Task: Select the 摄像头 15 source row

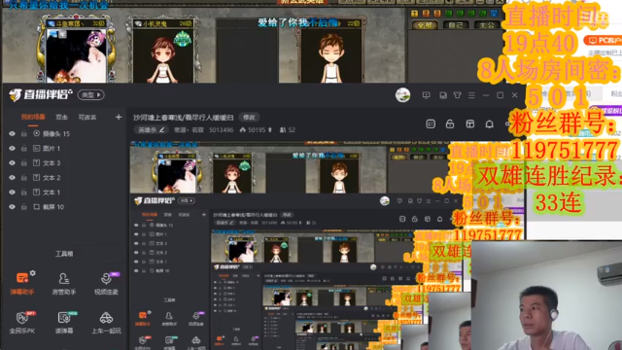Action: tap(63, 134)
